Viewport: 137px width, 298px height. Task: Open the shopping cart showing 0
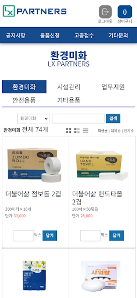click(125, 12)
